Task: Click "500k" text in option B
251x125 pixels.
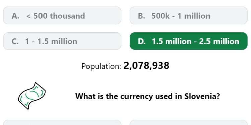Action: click(x=160, y=16)
